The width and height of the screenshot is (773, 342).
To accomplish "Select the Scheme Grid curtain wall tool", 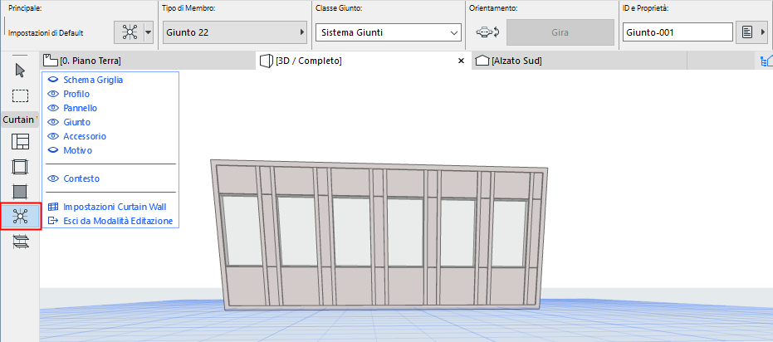I will (x=20, y=141).
